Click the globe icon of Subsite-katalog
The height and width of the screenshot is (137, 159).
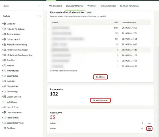5,34
